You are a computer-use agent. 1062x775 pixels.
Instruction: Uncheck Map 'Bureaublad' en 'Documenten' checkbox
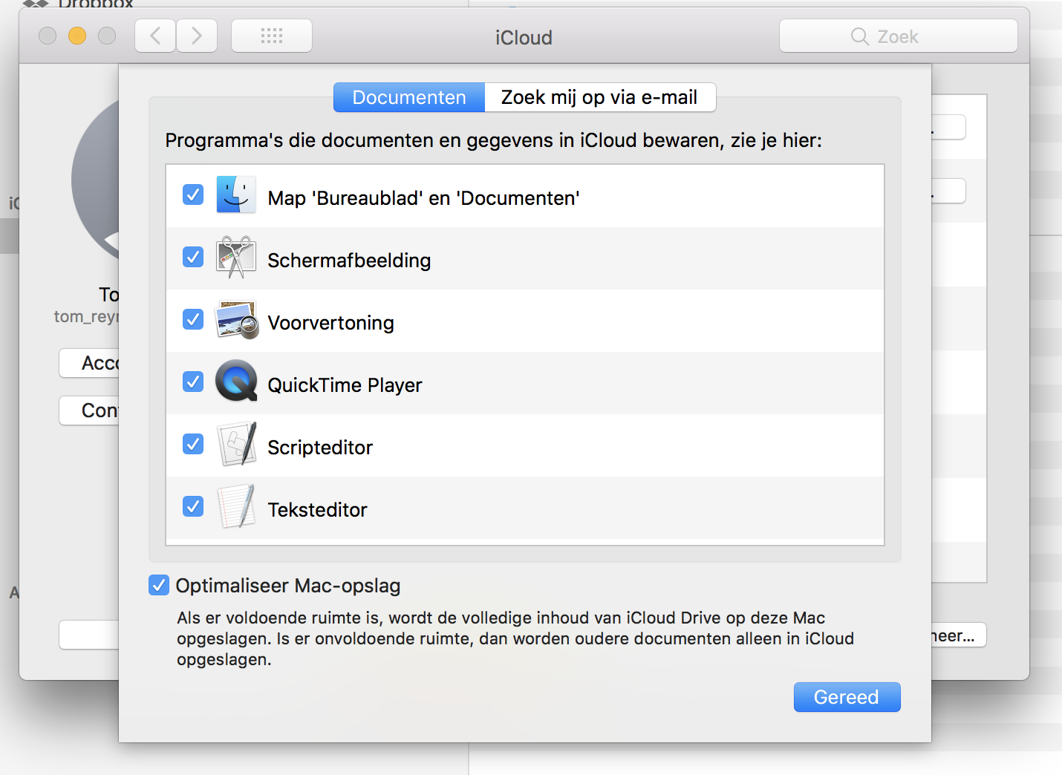click(193, 194)
